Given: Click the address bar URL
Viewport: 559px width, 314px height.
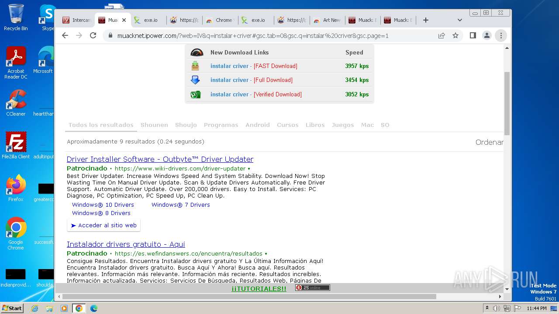Looking at the screenshot, I should pyautogui.click(x=253, y=36).
